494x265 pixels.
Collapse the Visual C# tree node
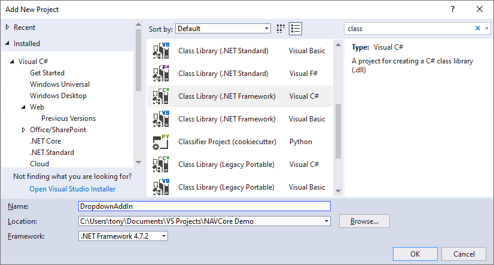(x=12, y=62)
